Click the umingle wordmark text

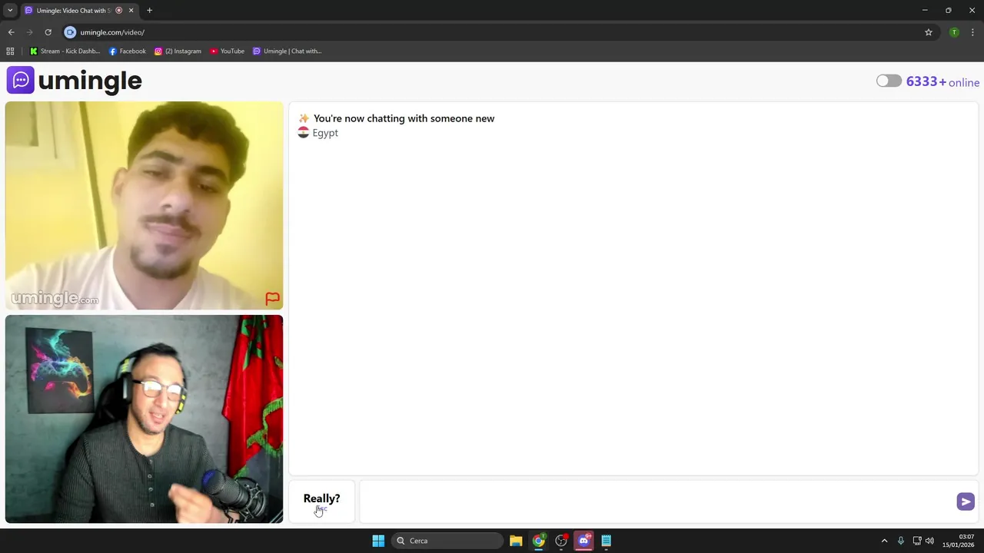90,81
